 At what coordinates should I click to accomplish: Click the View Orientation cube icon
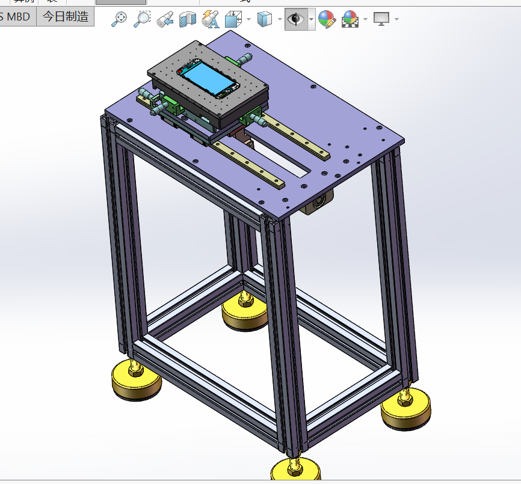click(x=233, y=19)
